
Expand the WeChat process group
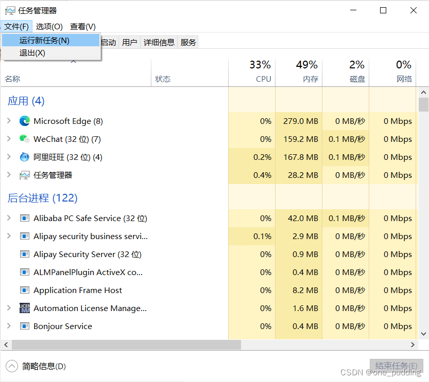point(9,139)
